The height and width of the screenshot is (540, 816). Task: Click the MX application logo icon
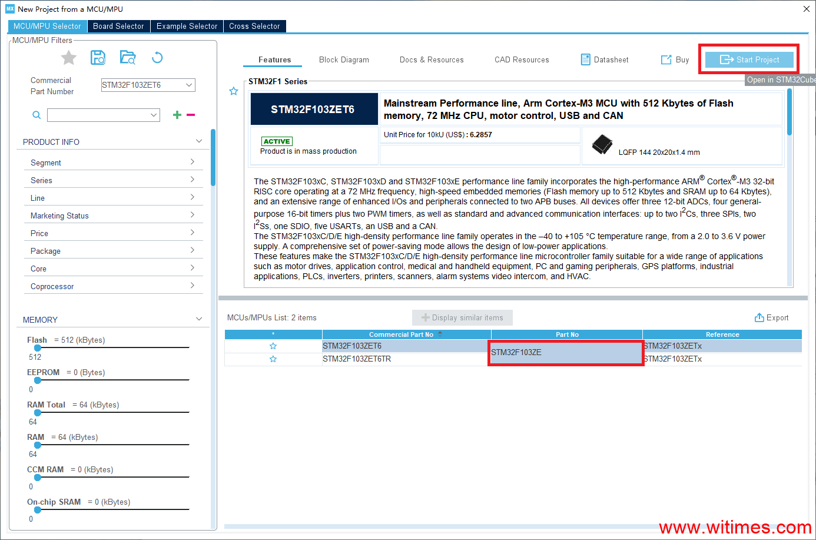(10, 9)
